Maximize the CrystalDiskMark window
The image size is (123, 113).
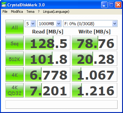click(x=111, y=5)
